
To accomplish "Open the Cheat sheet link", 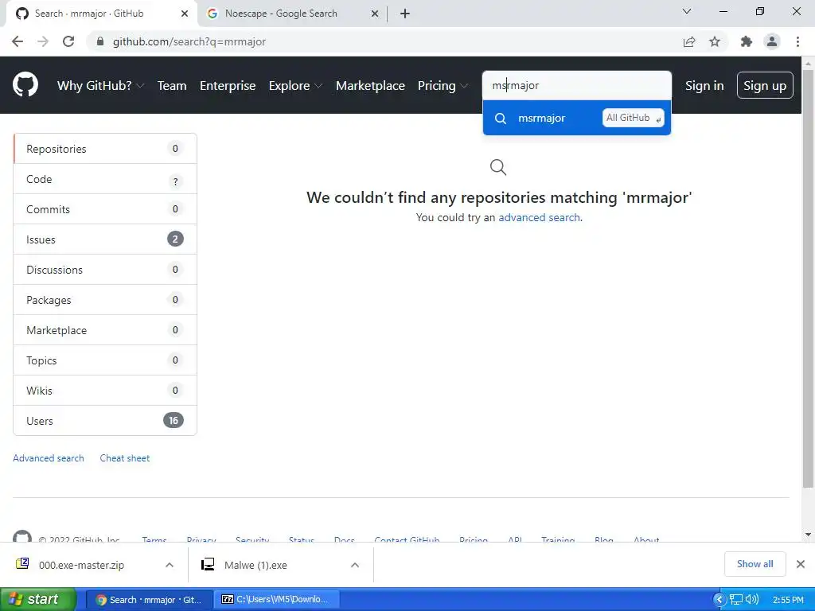I will [125, 457].
